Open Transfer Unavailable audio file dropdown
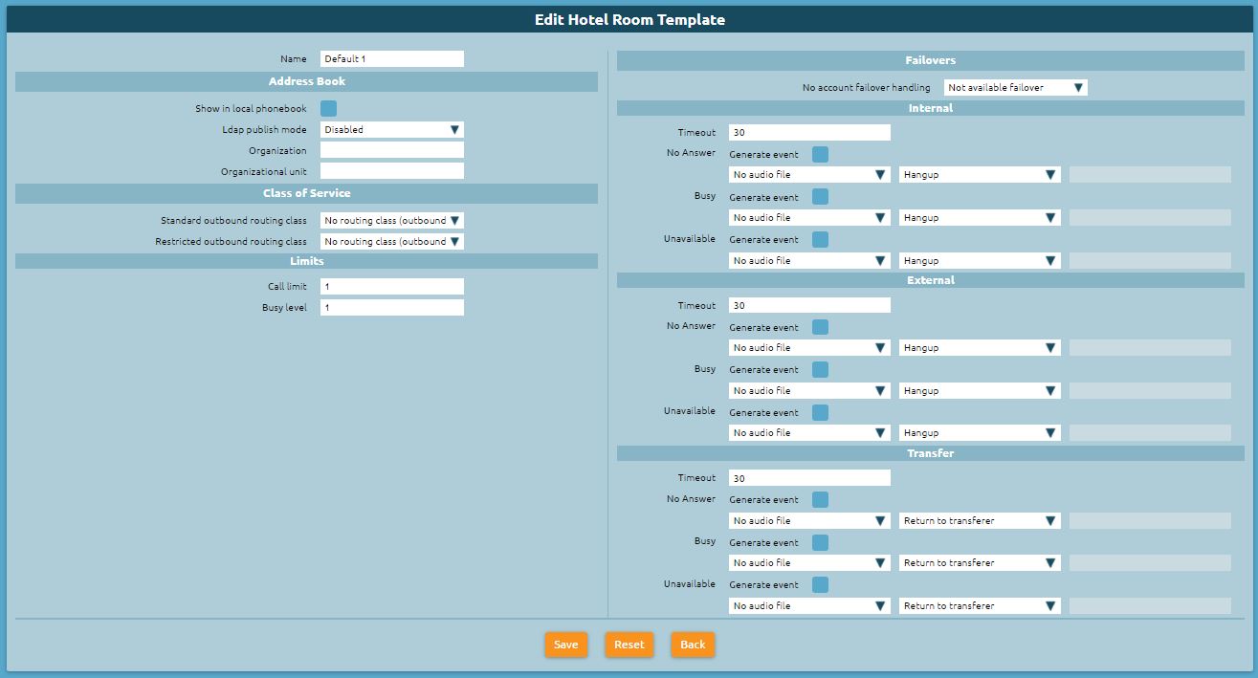1258x678 pixels. click(x=809, y=605)
